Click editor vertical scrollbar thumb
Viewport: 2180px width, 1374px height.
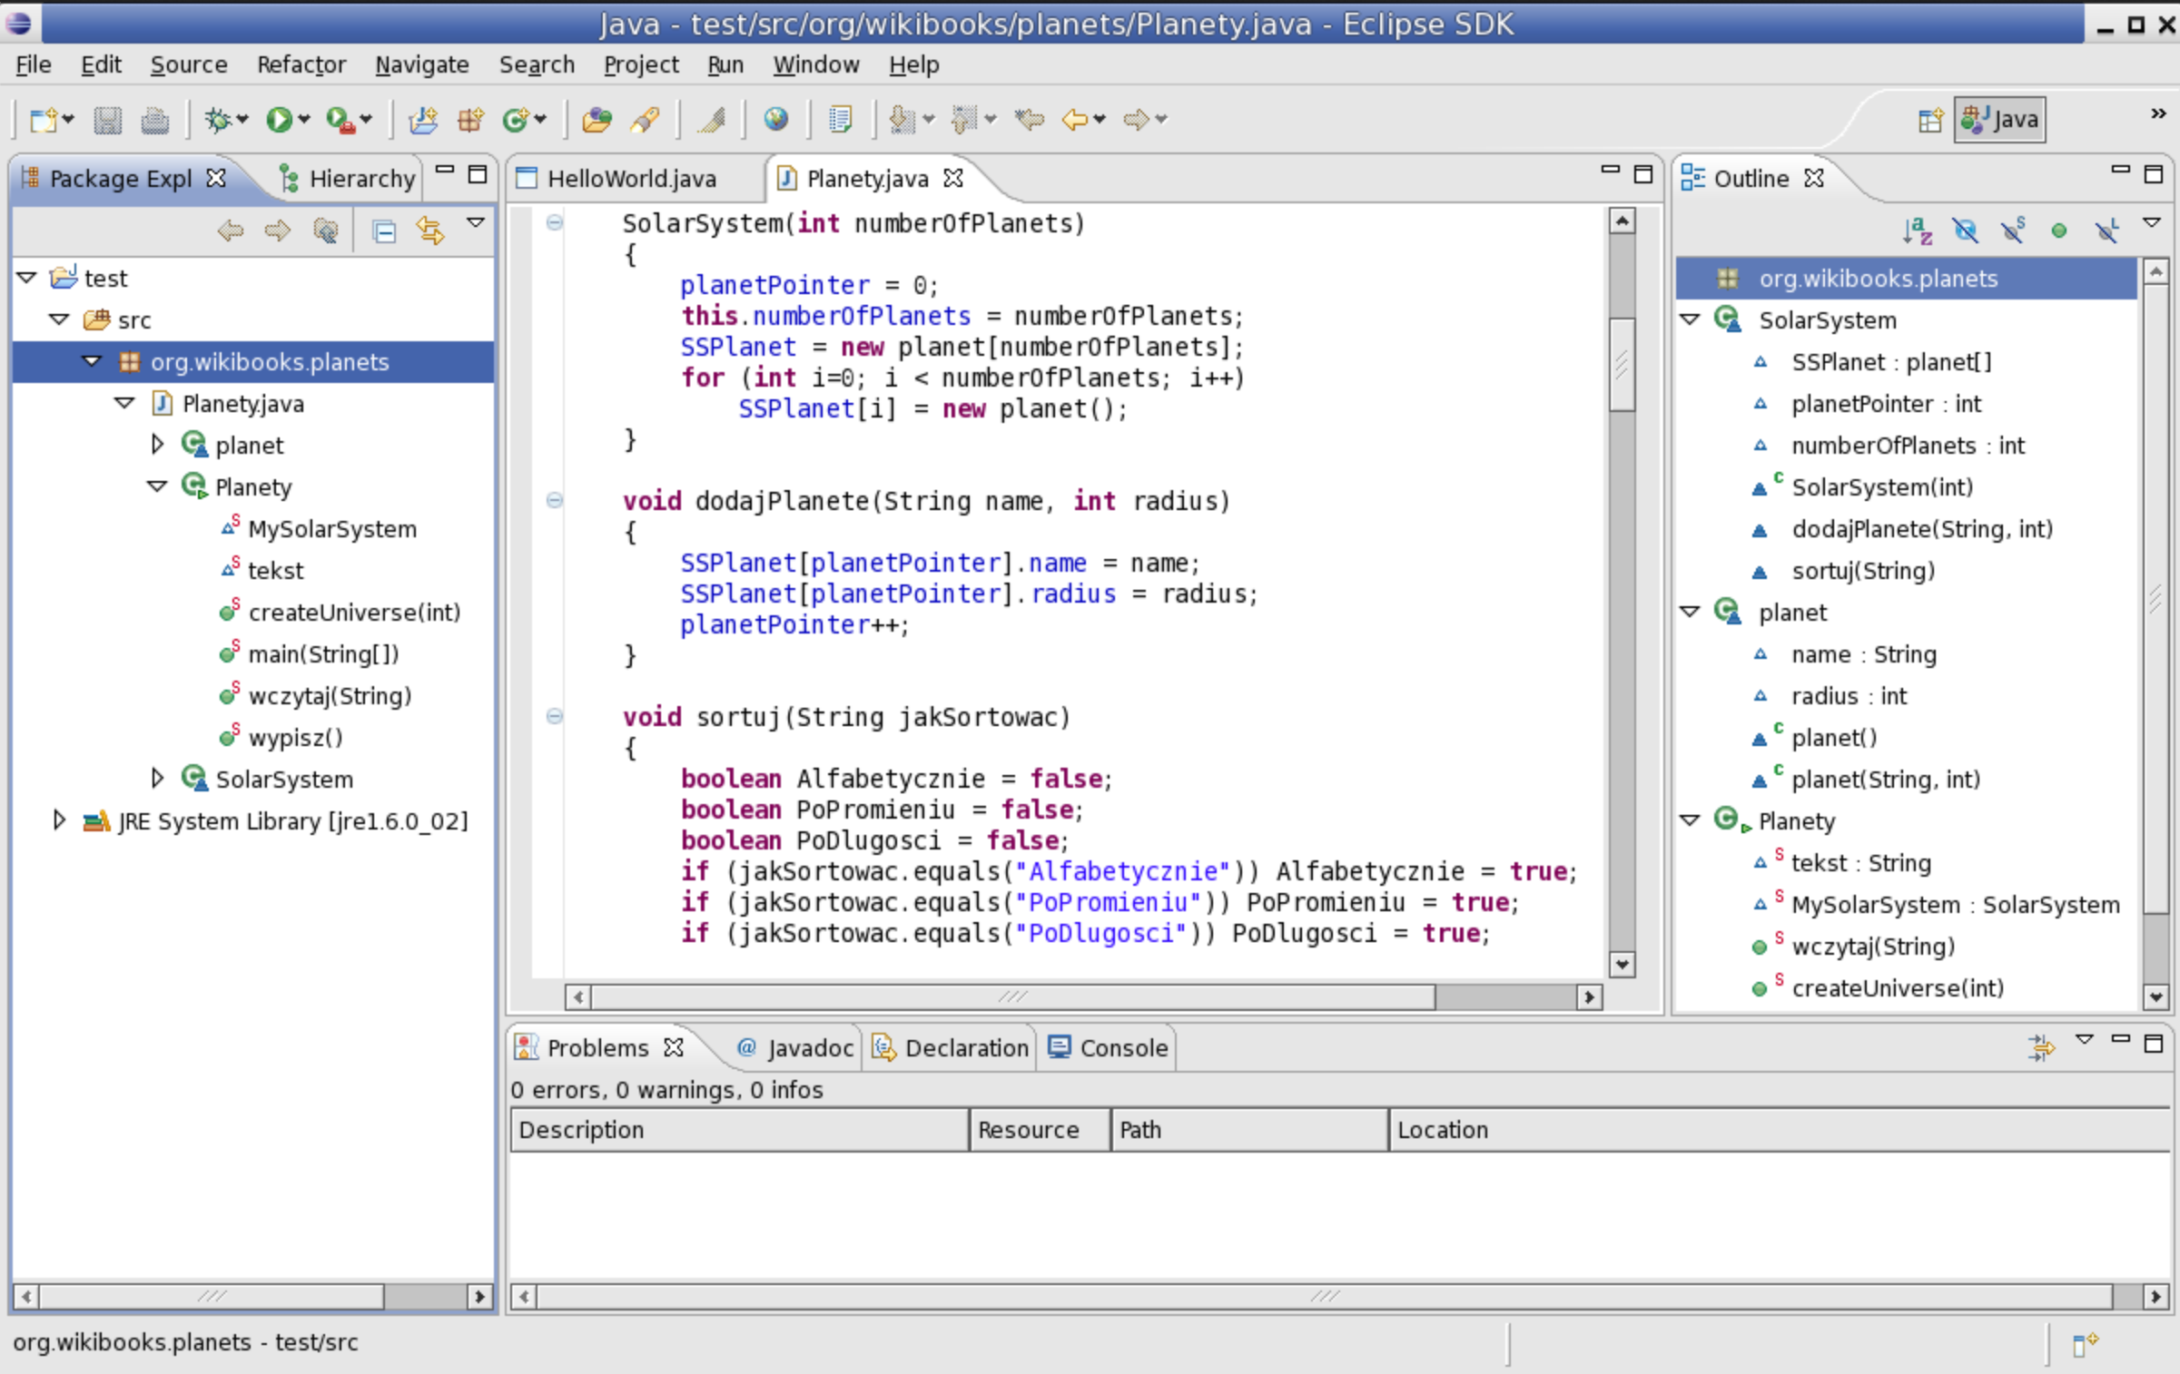tap(1622, 363)
